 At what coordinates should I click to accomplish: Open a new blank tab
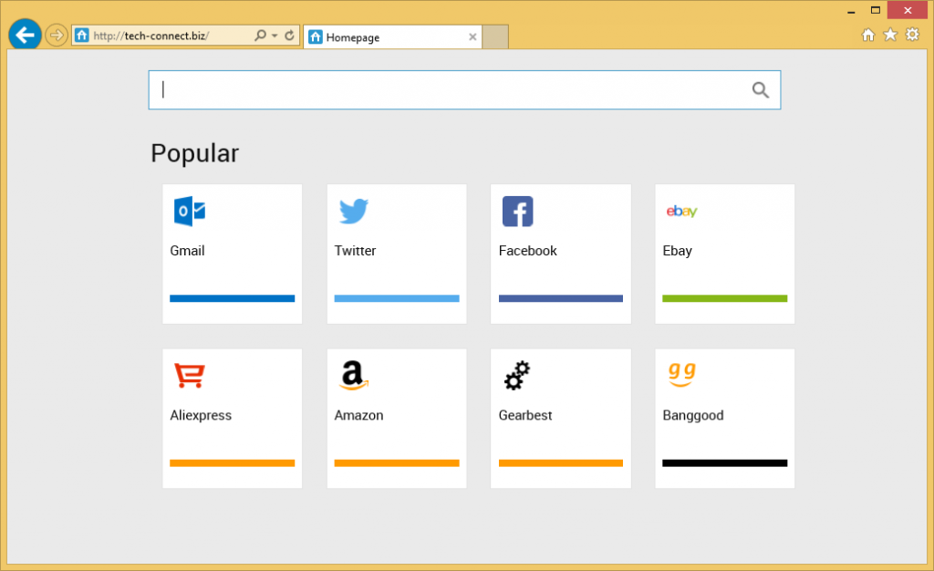495,37
